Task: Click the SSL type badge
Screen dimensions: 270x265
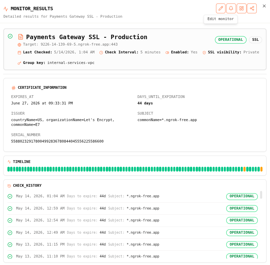Action: click(255, 40)
